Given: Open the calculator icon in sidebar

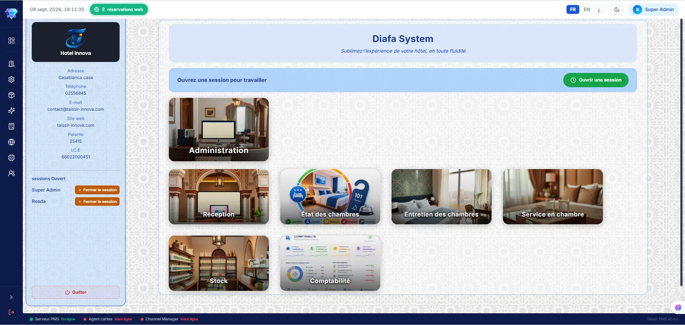Looking at the screenshot, I should (11, 126).
